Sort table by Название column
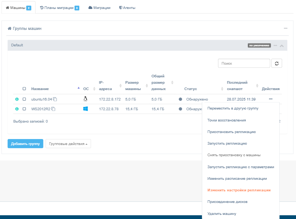The width and height of the screenshot is (296, 219). (40, 89)
